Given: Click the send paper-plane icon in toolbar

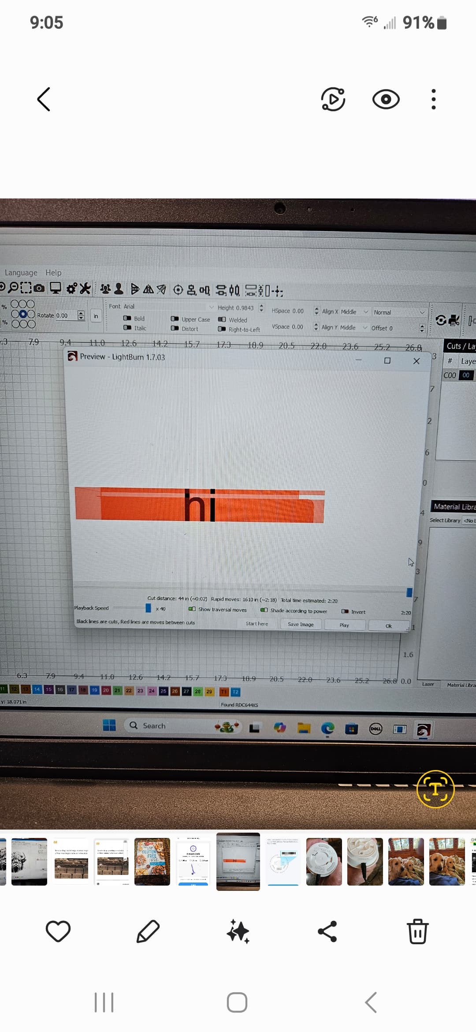Looking at the screenshot, I should point(162,289).
